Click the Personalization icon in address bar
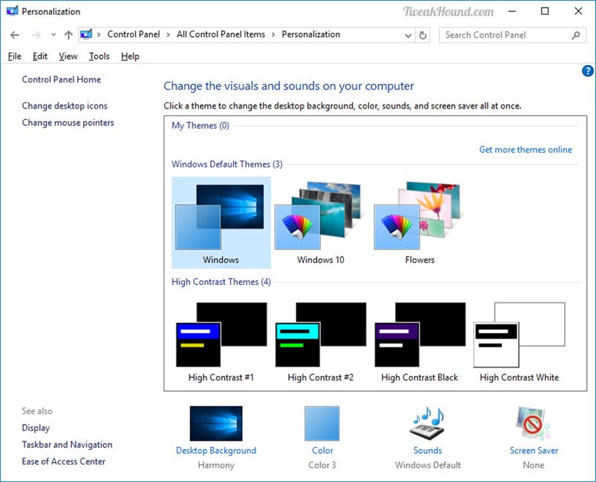This screenshot has height=482, width=596. click(86, 34)
